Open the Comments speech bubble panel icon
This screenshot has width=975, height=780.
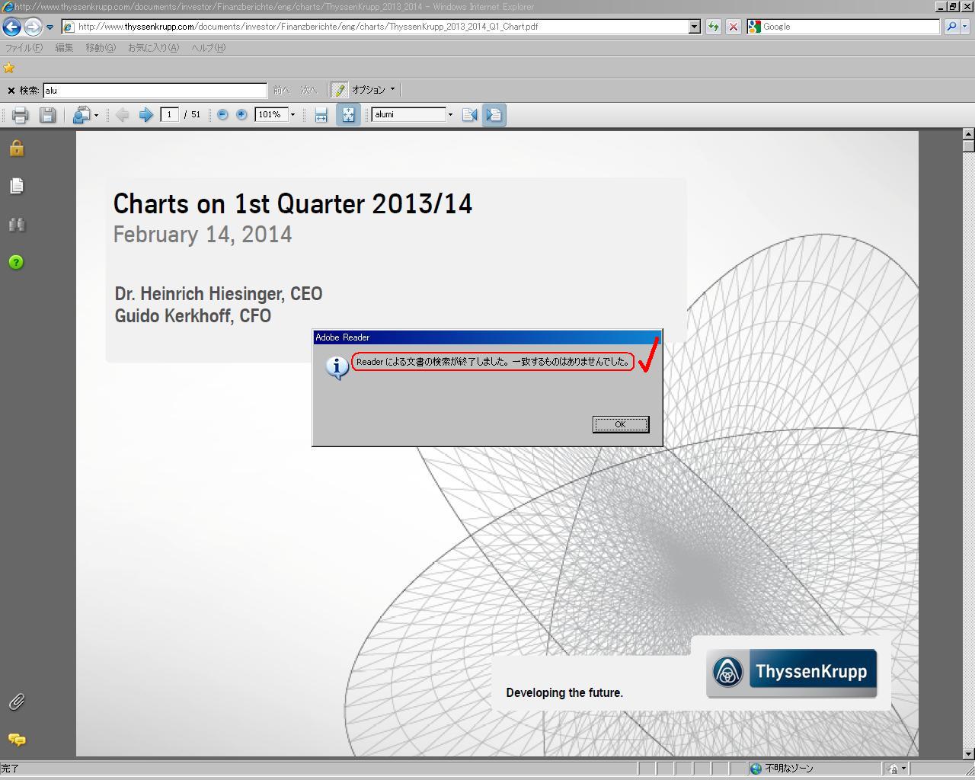point(16,740)
